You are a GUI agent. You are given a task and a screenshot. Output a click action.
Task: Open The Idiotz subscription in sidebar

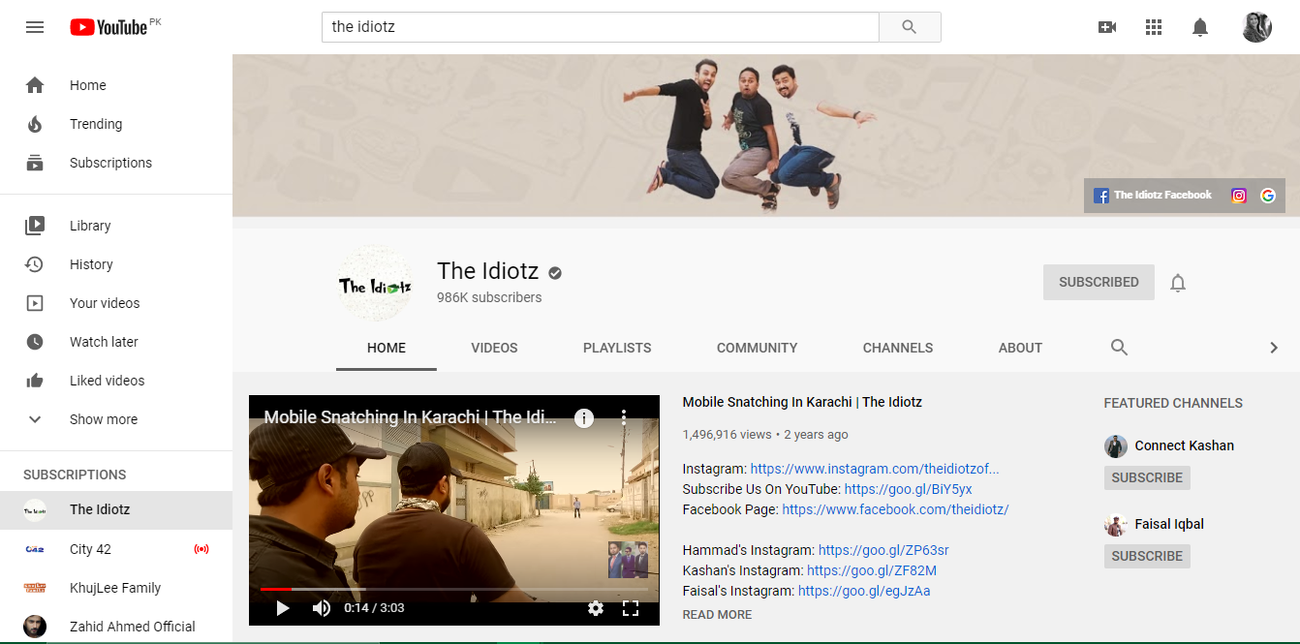tap(116, 509)
